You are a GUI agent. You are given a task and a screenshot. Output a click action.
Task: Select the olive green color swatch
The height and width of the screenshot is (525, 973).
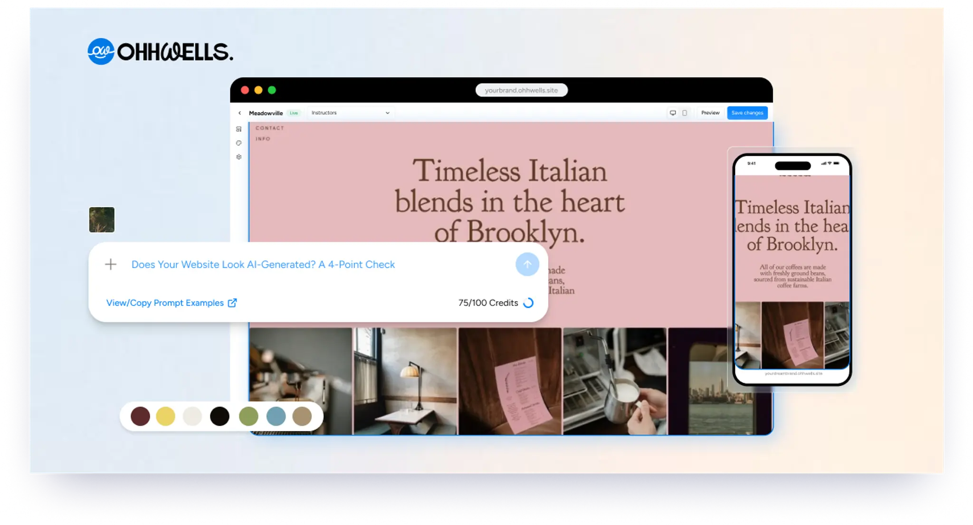[248, 416]
